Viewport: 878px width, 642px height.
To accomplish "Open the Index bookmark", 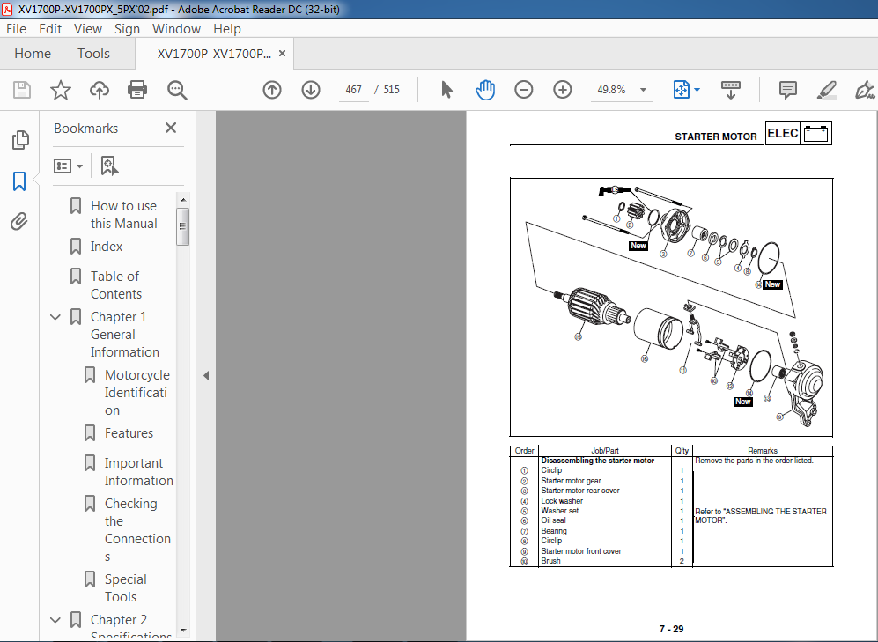I will [107, 247].
